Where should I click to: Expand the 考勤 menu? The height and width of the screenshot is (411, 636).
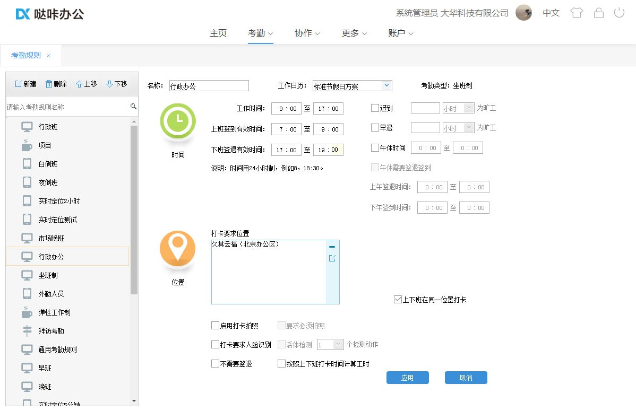(x=260, y=33)
